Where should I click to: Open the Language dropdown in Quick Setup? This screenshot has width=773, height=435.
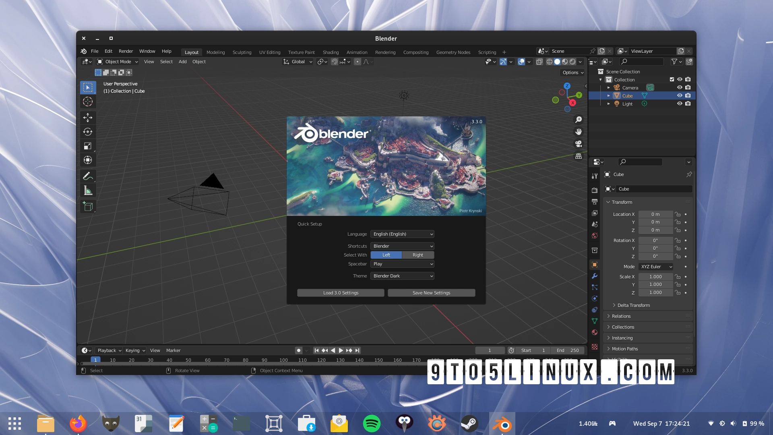(402, 234)
